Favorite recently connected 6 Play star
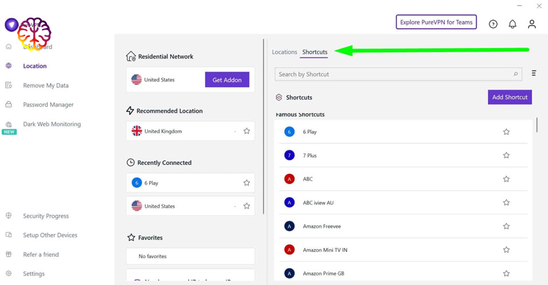 click(x=247, y=182)
